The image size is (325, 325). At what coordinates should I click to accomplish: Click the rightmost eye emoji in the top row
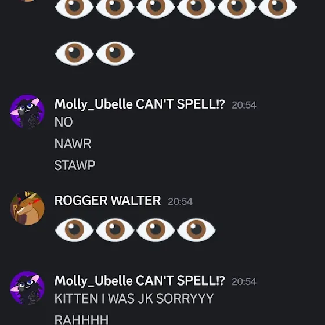tap(277, 7)
